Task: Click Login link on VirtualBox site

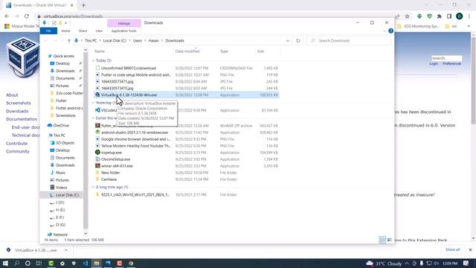Action: tap(434, 63)
